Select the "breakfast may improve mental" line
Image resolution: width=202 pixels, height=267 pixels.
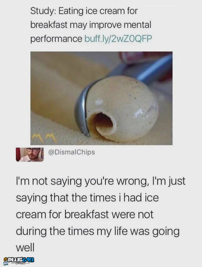91,25
